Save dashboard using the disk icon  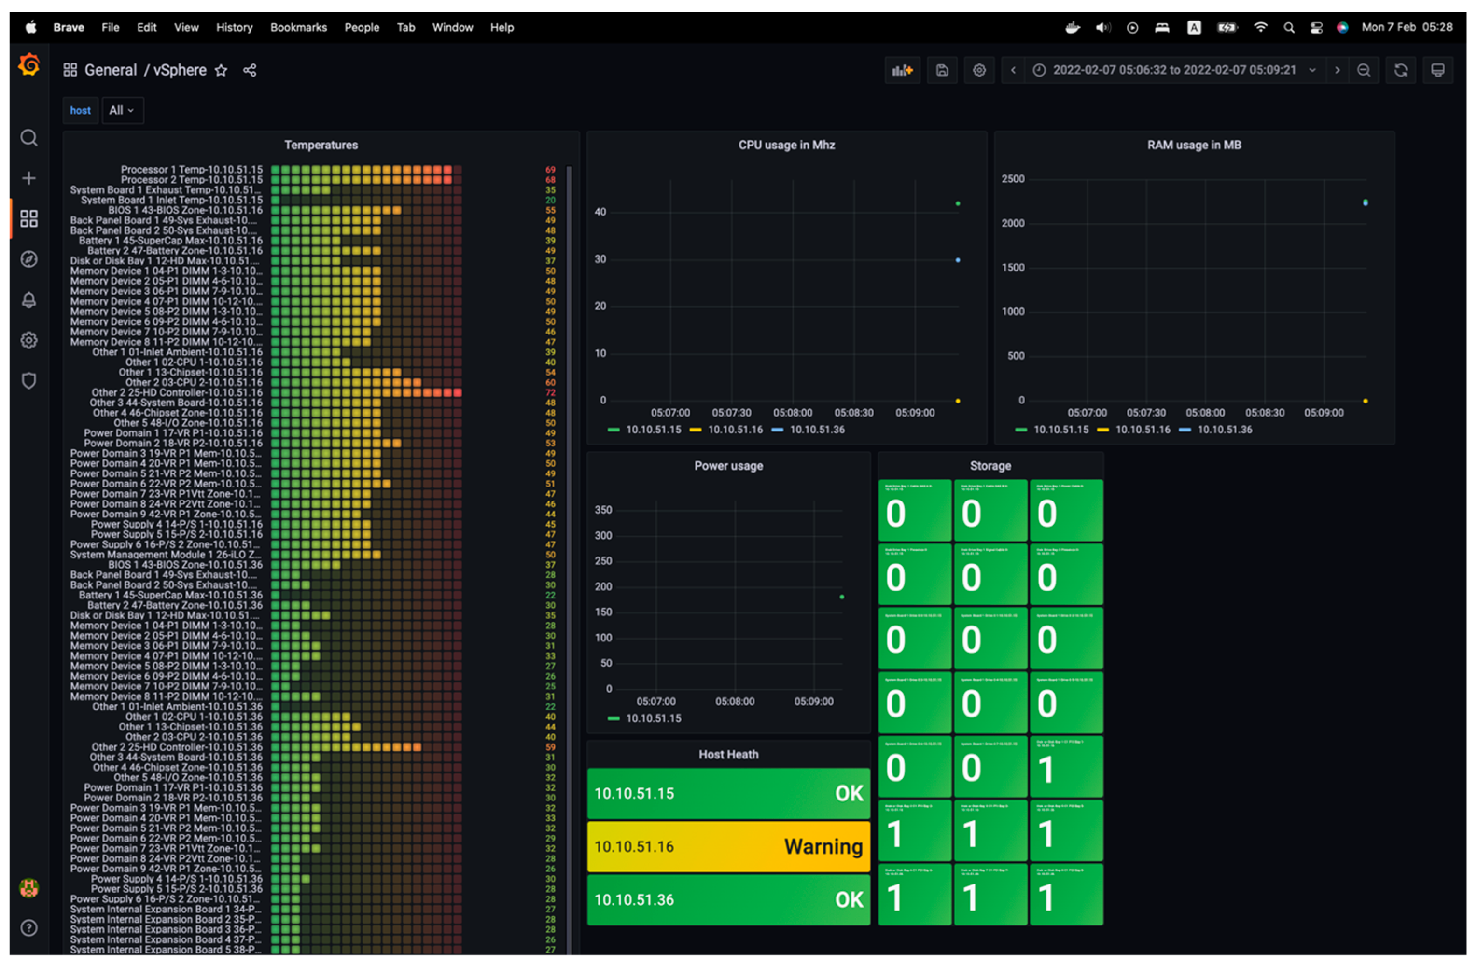click(941, 70)
